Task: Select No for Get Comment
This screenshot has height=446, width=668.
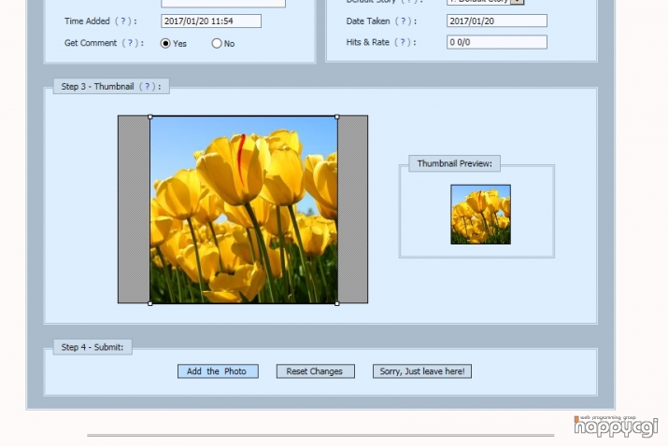Action: (217, 44)
